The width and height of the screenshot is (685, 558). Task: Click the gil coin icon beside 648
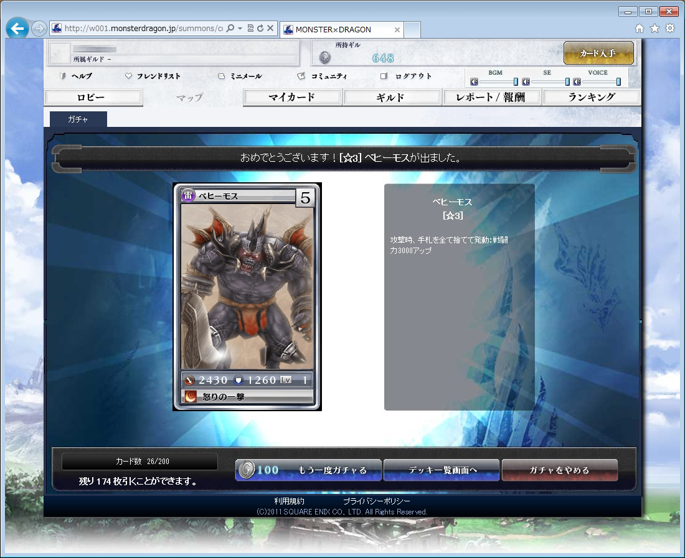coord(324,57)
